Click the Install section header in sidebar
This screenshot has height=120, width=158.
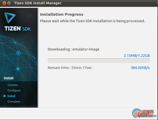pyautogui.click(x=9, y=78)
